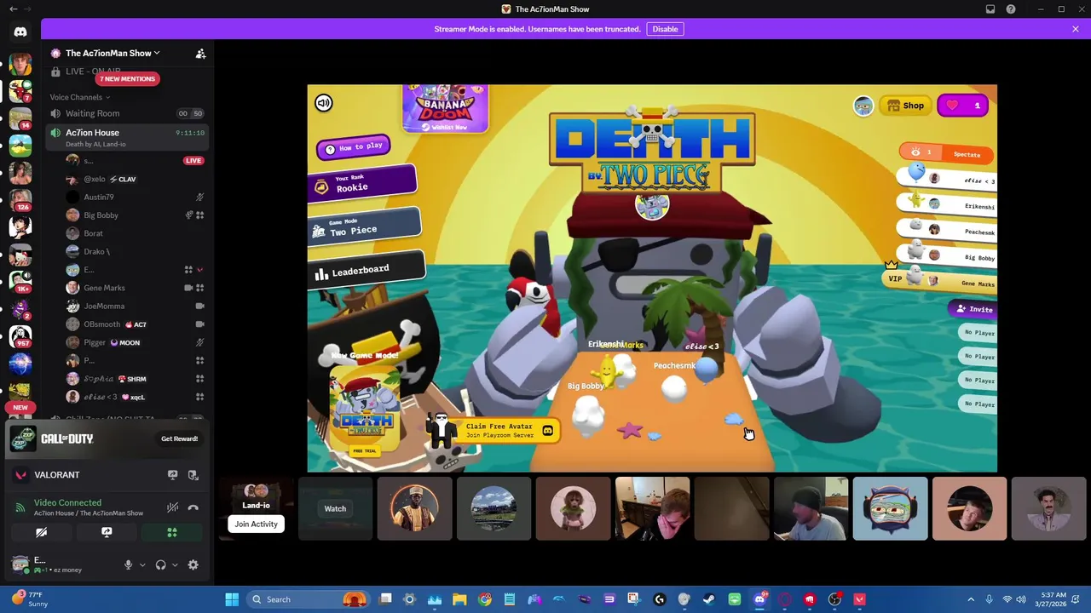Click the Discord Help question mark icon

coord(1011,9)
